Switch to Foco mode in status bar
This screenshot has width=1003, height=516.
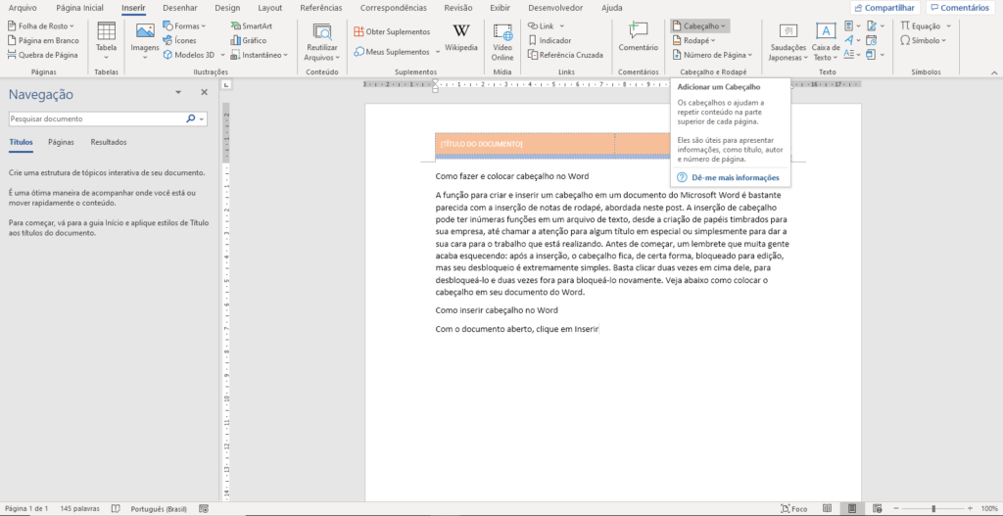pos(794,509)
